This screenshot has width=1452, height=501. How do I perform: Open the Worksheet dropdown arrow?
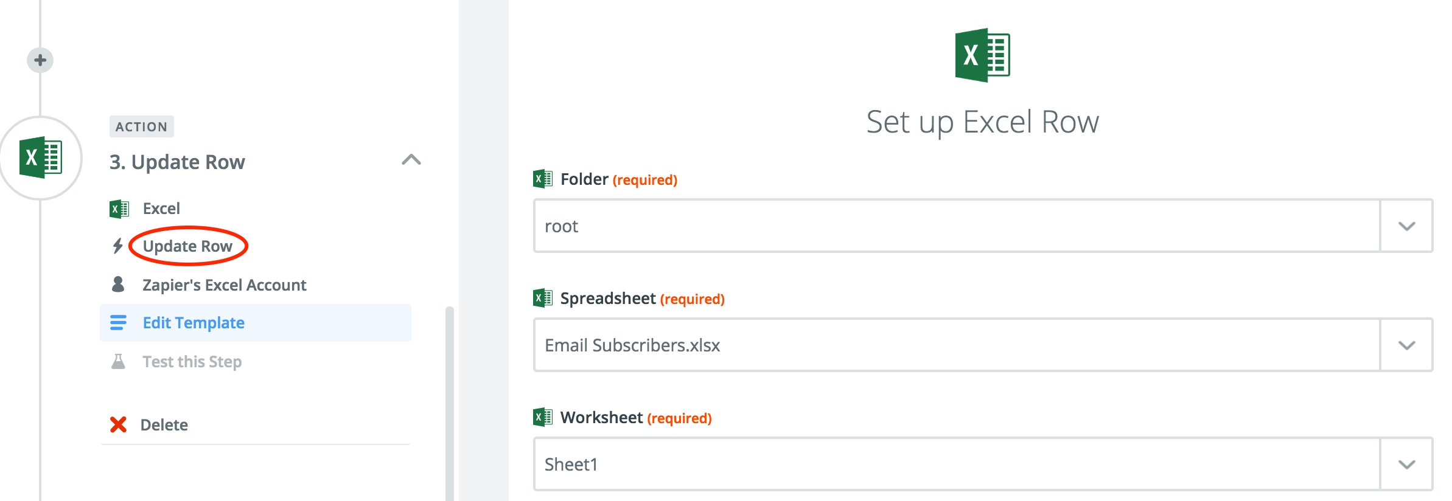(1406, 465)
